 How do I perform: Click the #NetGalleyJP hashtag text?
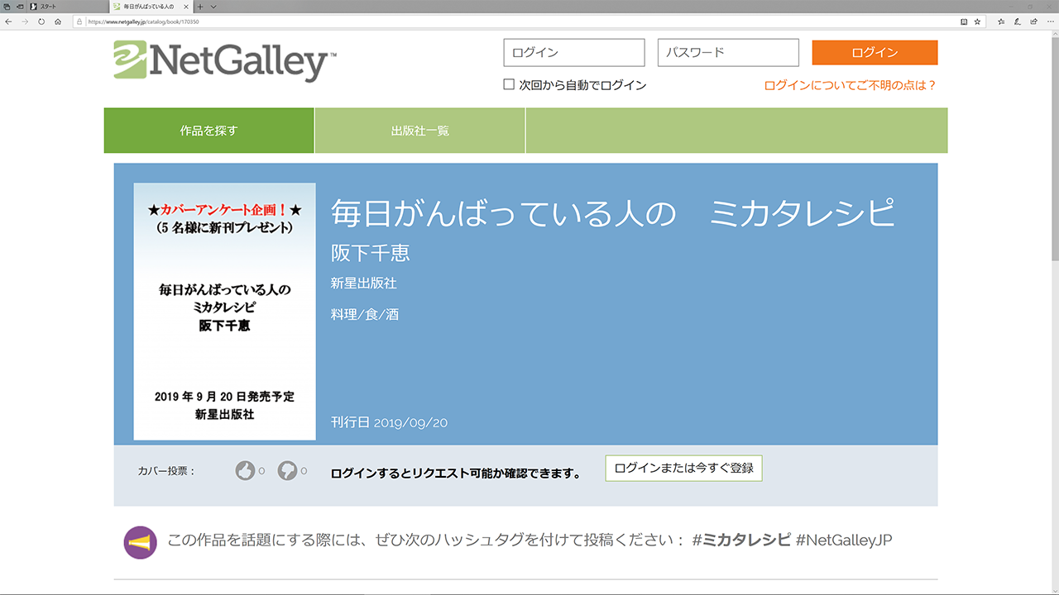pyautogui.click(x=844, y=540)
